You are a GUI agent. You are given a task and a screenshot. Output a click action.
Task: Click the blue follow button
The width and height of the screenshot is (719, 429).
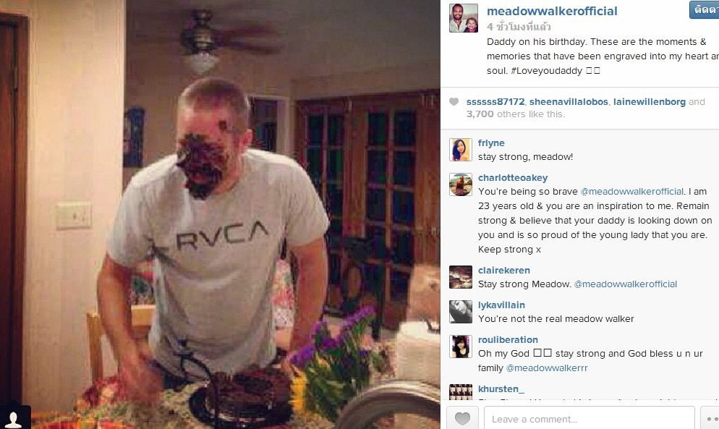(x=705, y=9)
